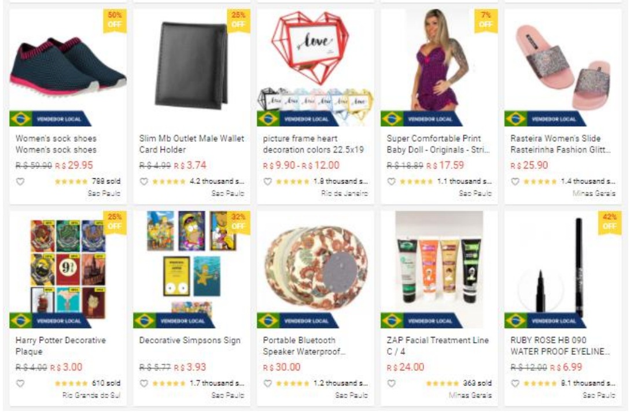Save Rasteira Women's Slide with heart icon
634x415 pixels.
click(x=515, y=182)
